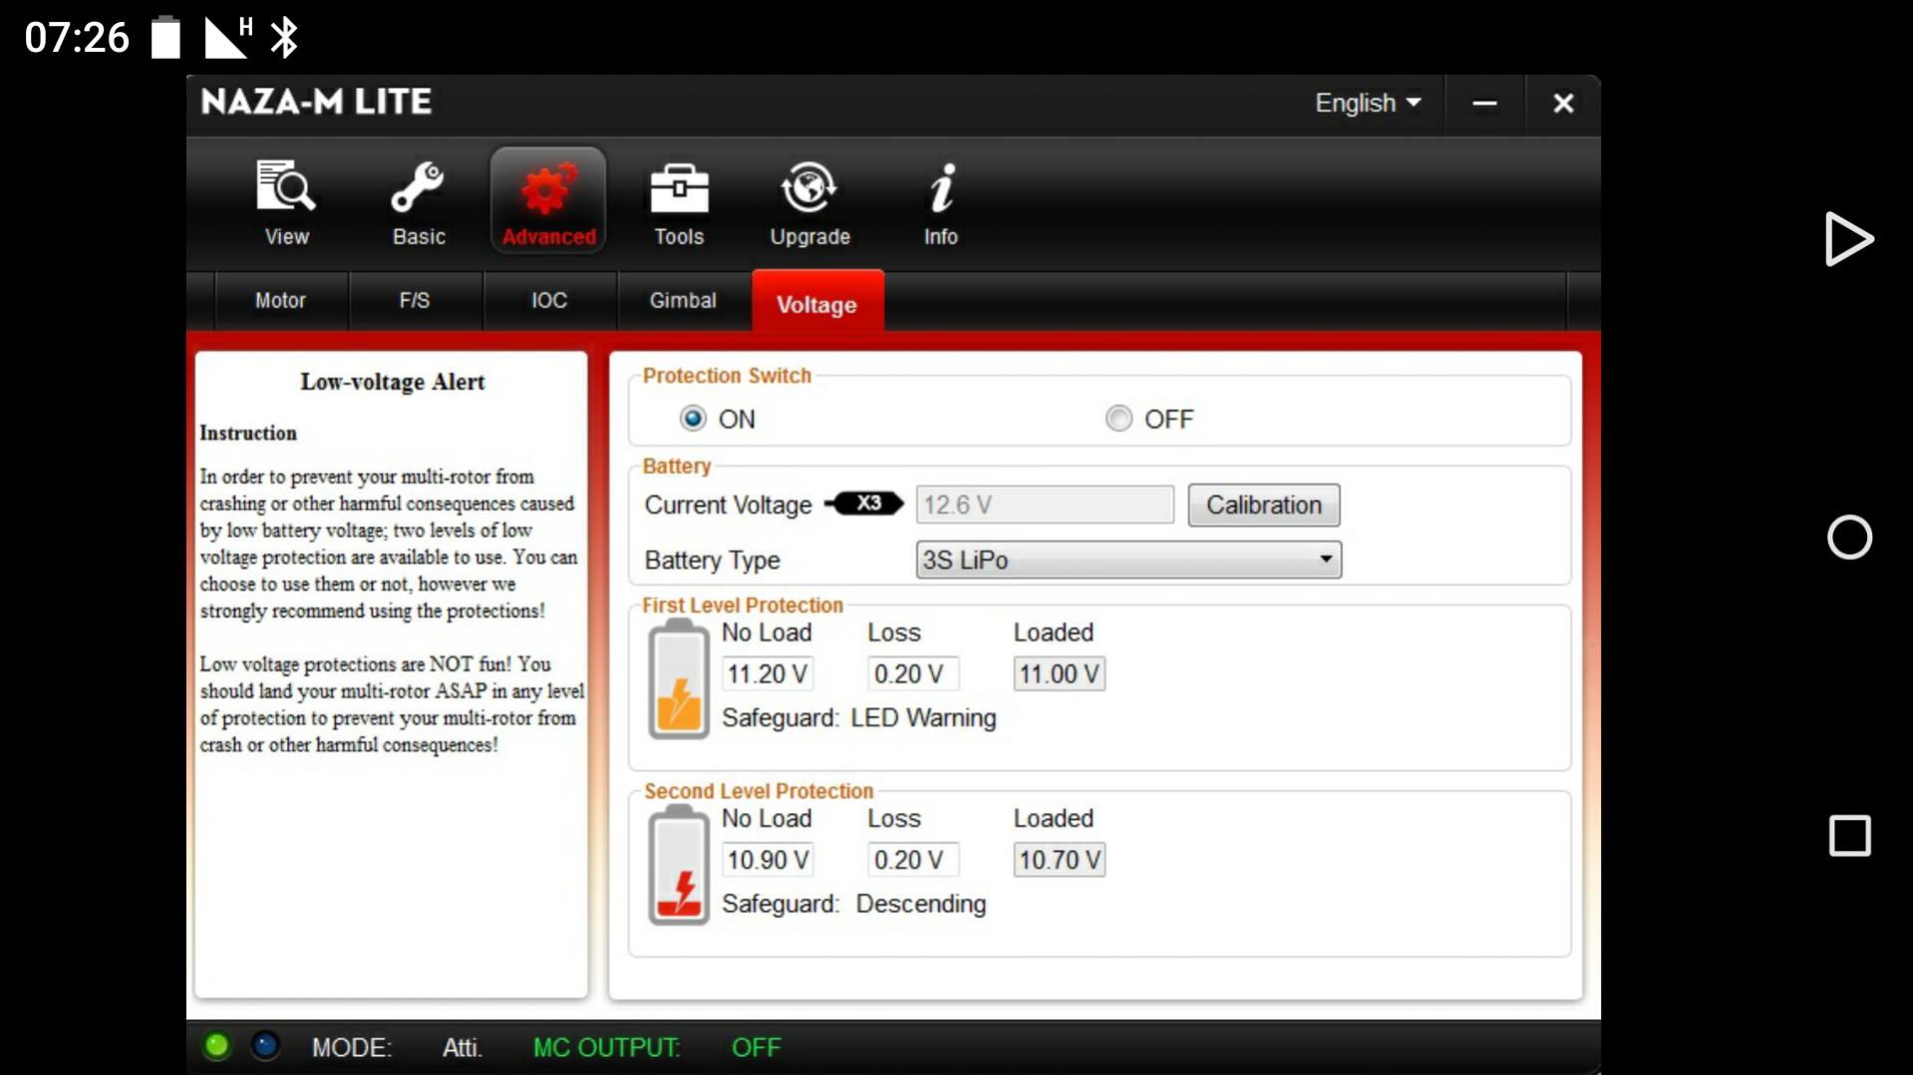The width and height of the screenshot is (1913, 1075).
Task: Click the blue status LED indicator
Action: 265,1046
